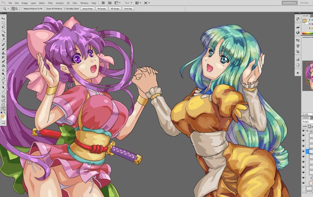Select the Line shape tool
The height and width of the screenshot is (197, 313).
point(3,92)
